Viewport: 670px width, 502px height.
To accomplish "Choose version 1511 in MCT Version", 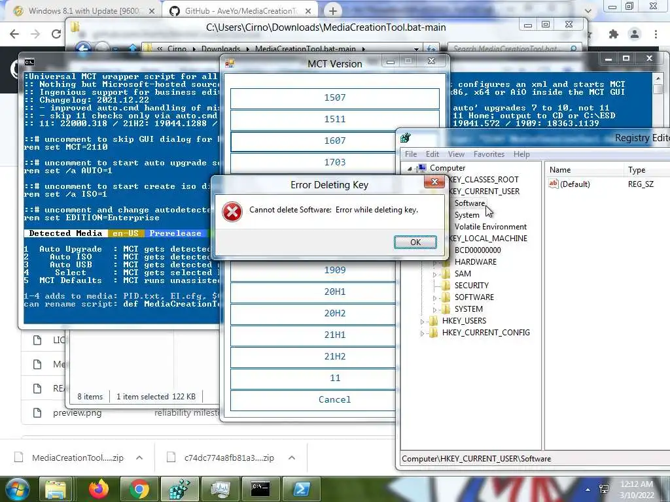I will point(334,119).
